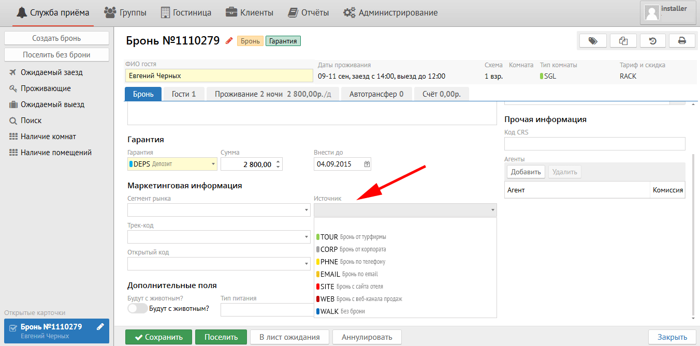Image resolution: width=700 pixels, height=346 pixels.
Task: Click the copy booking icon
Action: coord(623,41)
